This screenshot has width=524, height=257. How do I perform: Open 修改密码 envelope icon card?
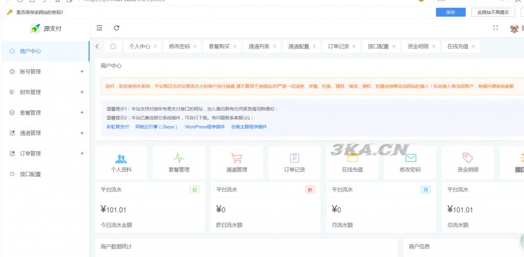[x=410, y=163]
